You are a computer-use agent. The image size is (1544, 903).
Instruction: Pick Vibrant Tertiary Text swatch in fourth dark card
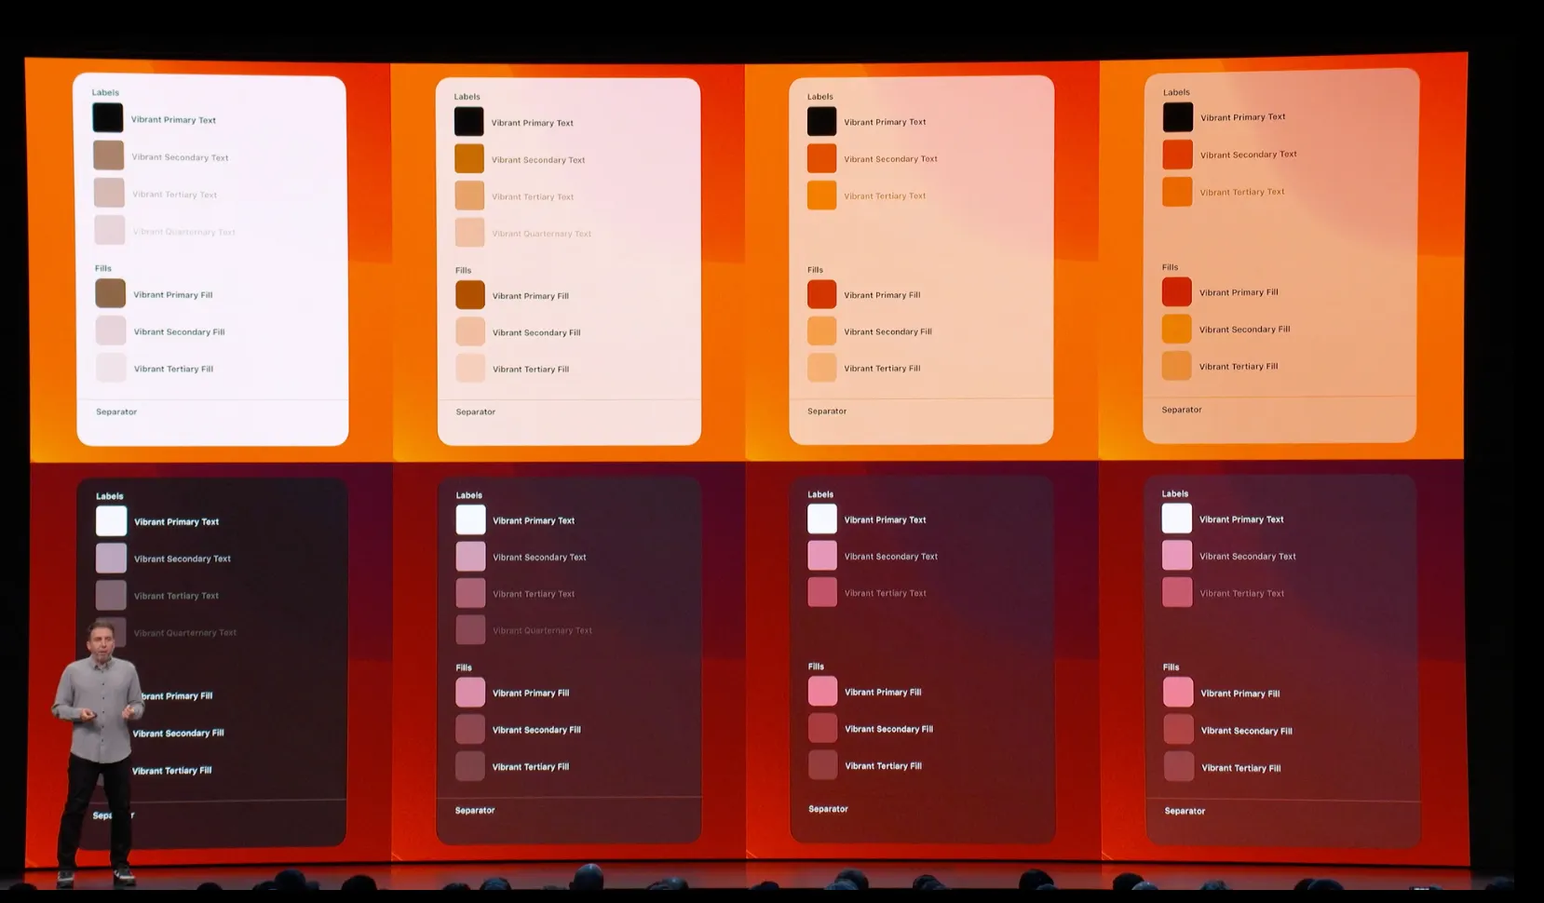coord(1177,592)
